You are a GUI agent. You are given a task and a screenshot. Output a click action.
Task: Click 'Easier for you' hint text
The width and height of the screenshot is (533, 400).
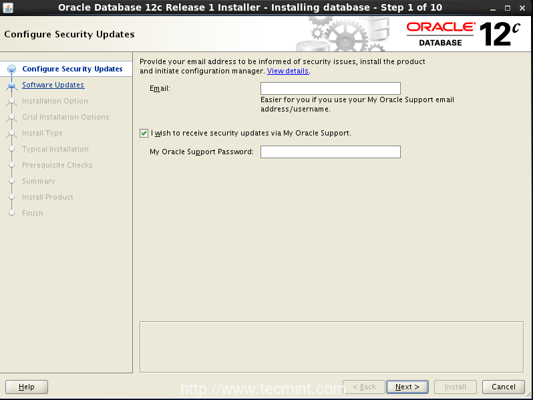(357, 104)
